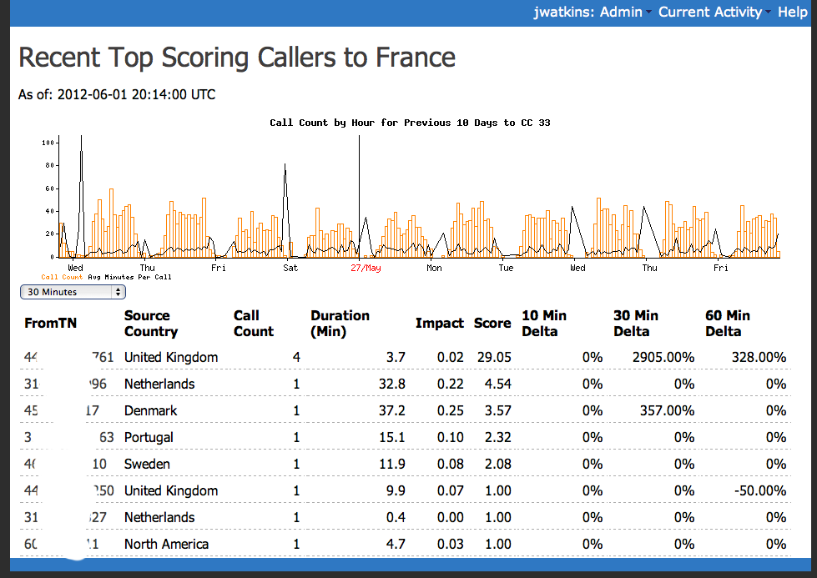Expand the Current Activity menu

(x=714, y=12)
